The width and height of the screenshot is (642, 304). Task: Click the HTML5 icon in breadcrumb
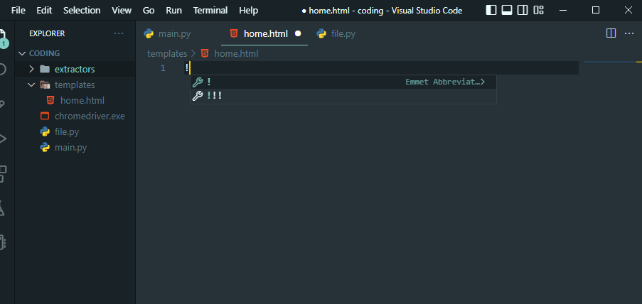(205, 53)
